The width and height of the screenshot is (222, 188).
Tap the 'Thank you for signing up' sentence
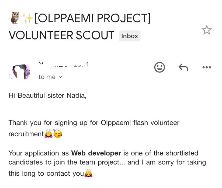[x=94, y=128]
